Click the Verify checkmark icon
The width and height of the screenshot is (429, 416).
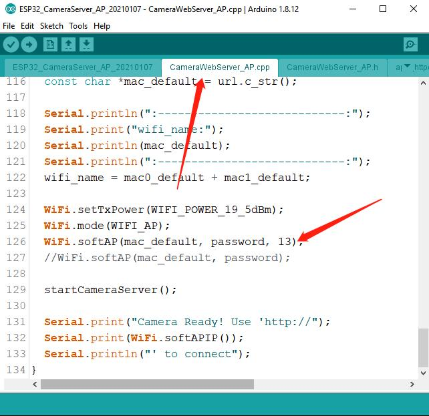(x=11, y=44)
